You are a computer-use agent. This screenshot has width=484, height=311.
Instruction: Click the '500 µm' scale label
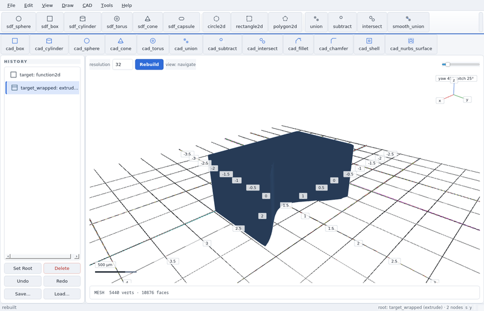point(105,264)
